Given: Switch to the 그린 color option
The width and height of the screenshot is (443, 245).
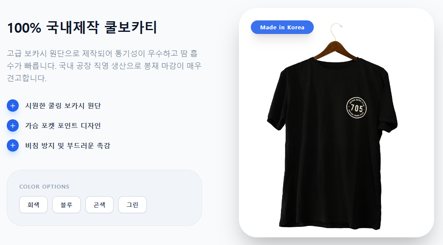Looking at the screenshot, I should tap(132, 205).
